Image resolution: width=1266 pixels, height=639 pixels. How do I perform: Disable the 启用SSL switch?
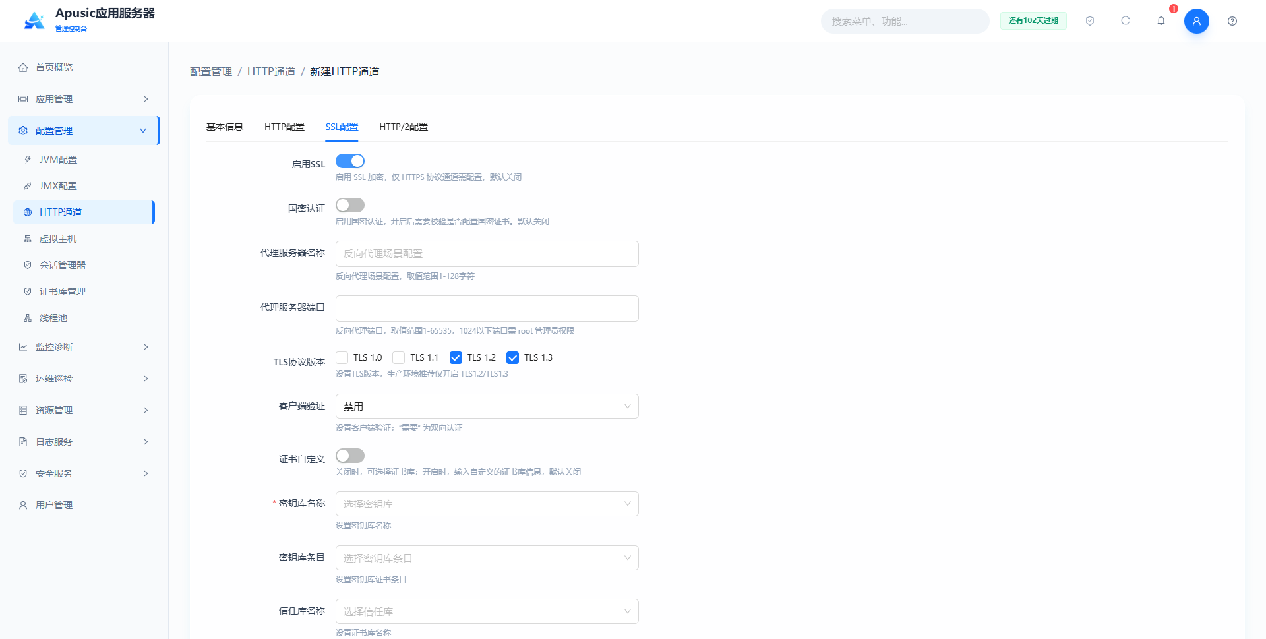(x=350, y=161)
